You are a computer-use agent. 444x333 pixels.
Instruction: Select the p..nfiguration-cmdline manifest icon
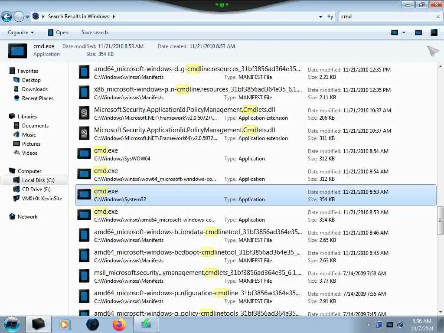[84, 297]
